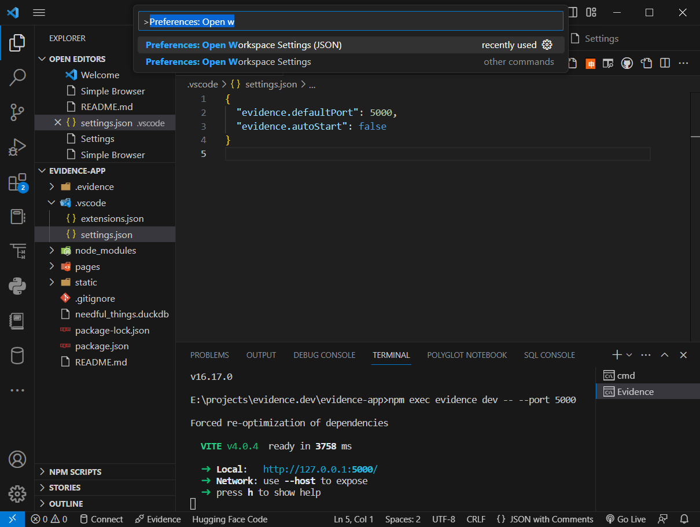Image resolution: width=700 pixels, height=527 pixels.
Task: Open the Extensions view with badge 2
Action: click(x=17, y=182)
